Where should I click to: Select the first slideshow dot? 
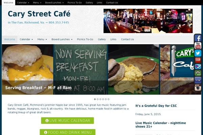(95, 99)
